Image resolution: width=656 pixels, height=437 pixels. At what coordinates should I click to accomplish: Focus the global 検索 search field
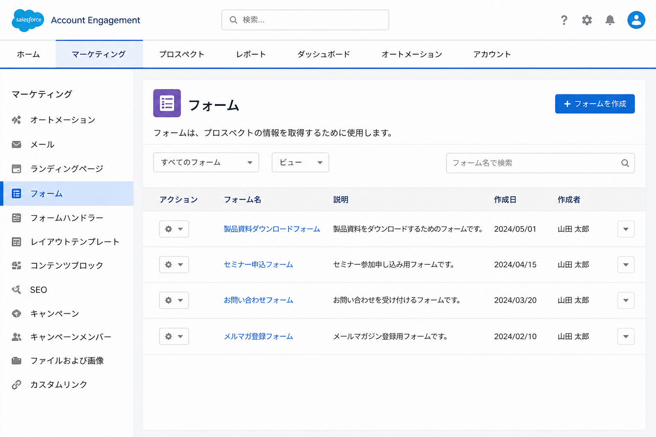(305, 20)
